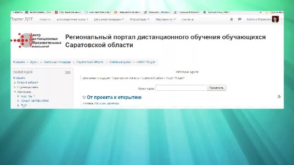
Task: Open the Курсы breadcrumb
Action: (x=34, y=62)
